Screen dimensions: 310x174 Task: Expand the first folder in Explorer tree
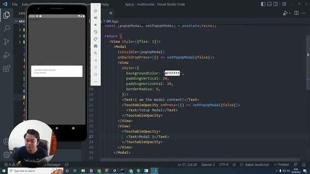[20, 30]
